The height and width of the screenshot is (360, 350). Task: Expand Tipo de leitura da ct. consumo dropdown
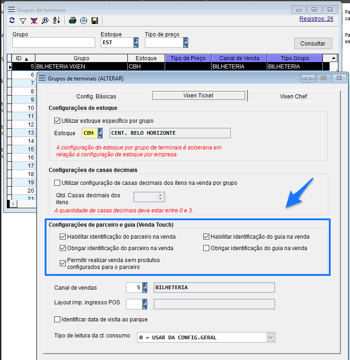pos(270,337)
